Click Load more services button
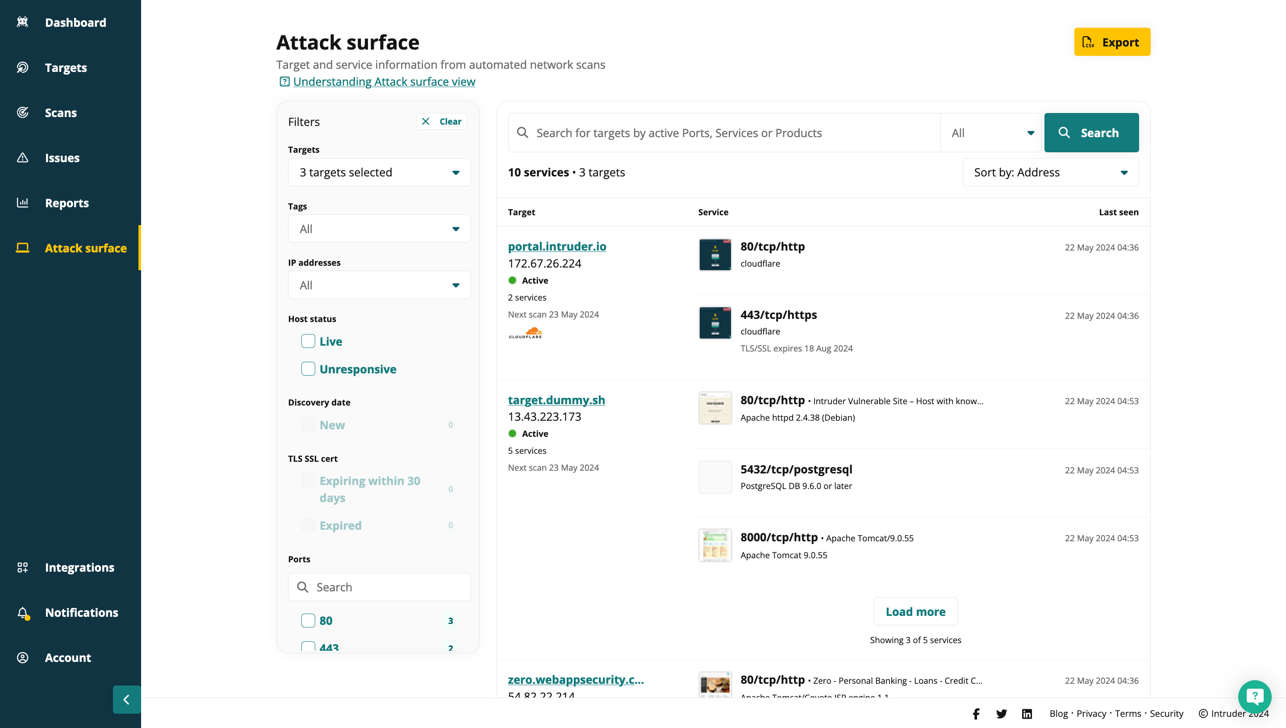Viewport: 1286px width, 728px height. 915,611
